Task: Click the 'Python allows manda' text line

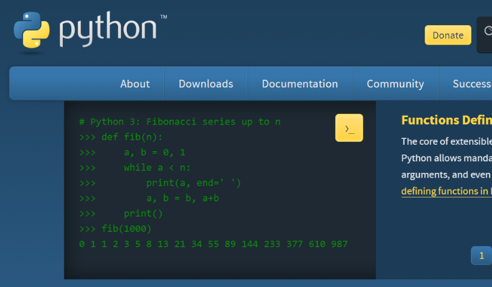Action: pyautogui.click(x=447, y=158)
